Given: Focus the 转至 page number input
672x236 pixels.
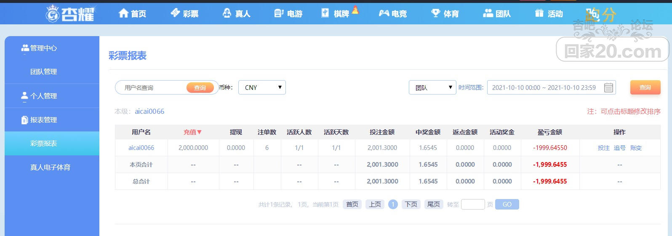Looking at the screenshot, I should click(473, 204).
